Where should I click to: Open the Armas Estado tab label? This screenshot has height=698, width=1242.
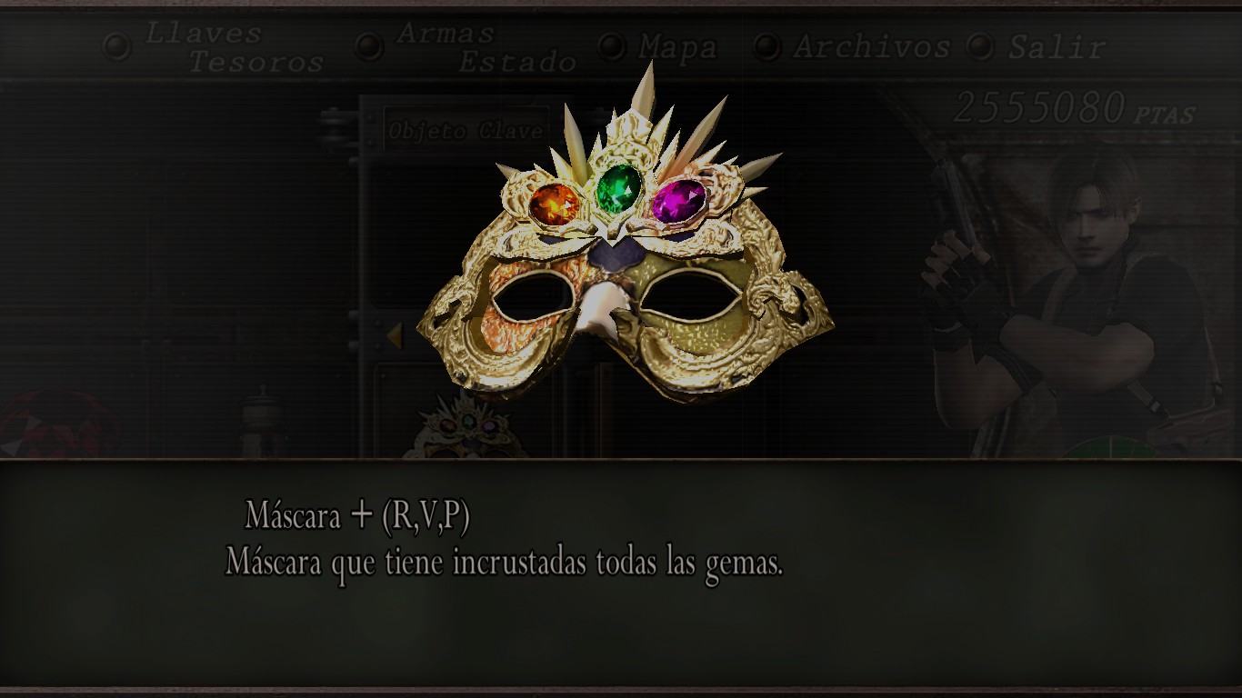point(486,47)
